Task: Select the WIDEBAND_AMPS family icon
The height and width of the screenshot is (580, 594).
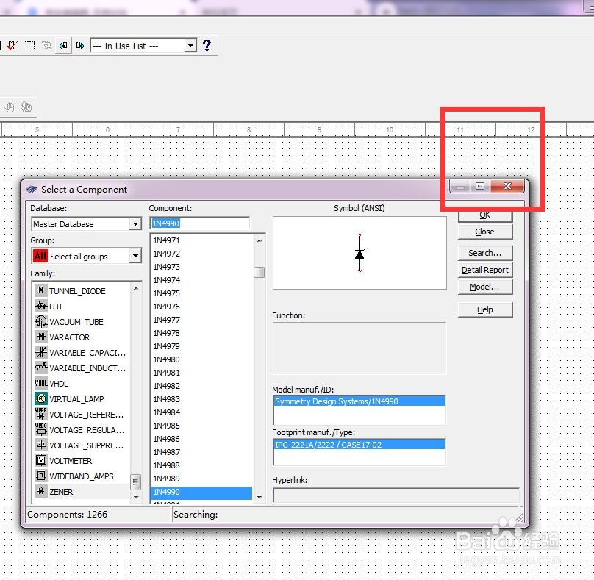Action: [x=41, y=476]
